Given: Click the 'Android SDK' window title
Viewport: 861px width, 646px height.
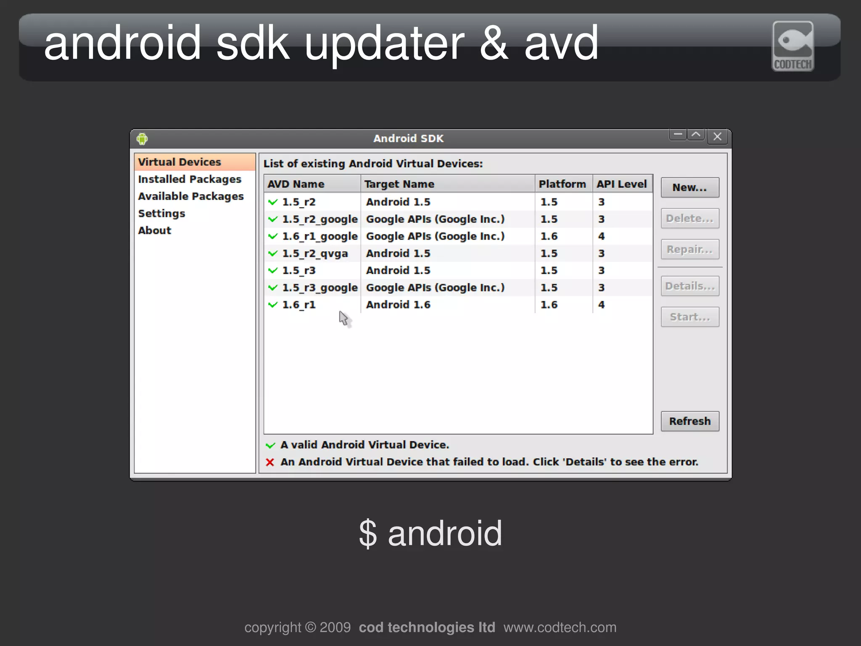Looking at the screenshot, I should pyautogui.click(x=409, y=139).
